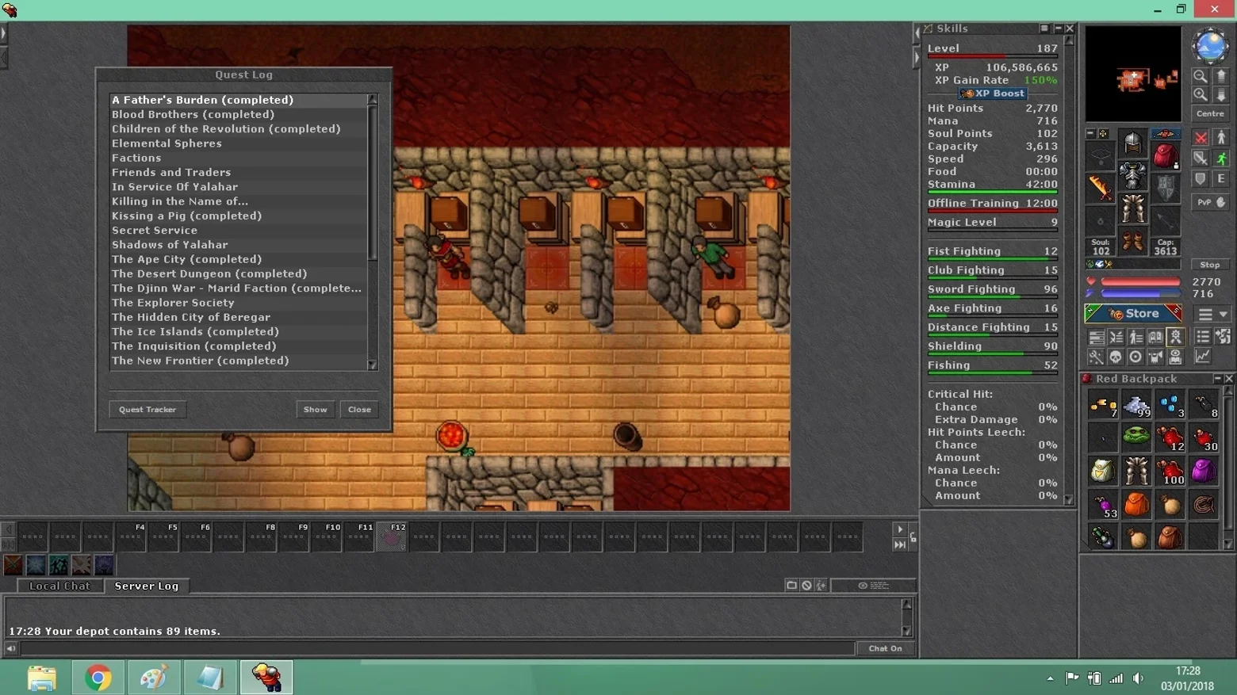Click the volume icon in system tray
Viewport: 1237px width, 695px height.
1139,678
